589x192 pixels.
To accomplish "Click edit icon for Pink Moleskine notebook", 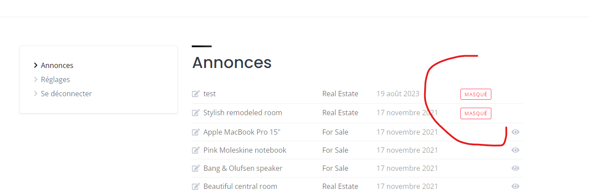I will click(x=196, y=150).
